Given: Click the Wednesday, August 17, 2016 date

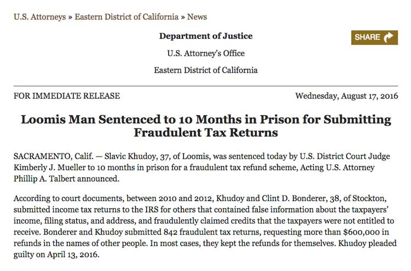Looking at the screenshot, I should pos(347,96).
